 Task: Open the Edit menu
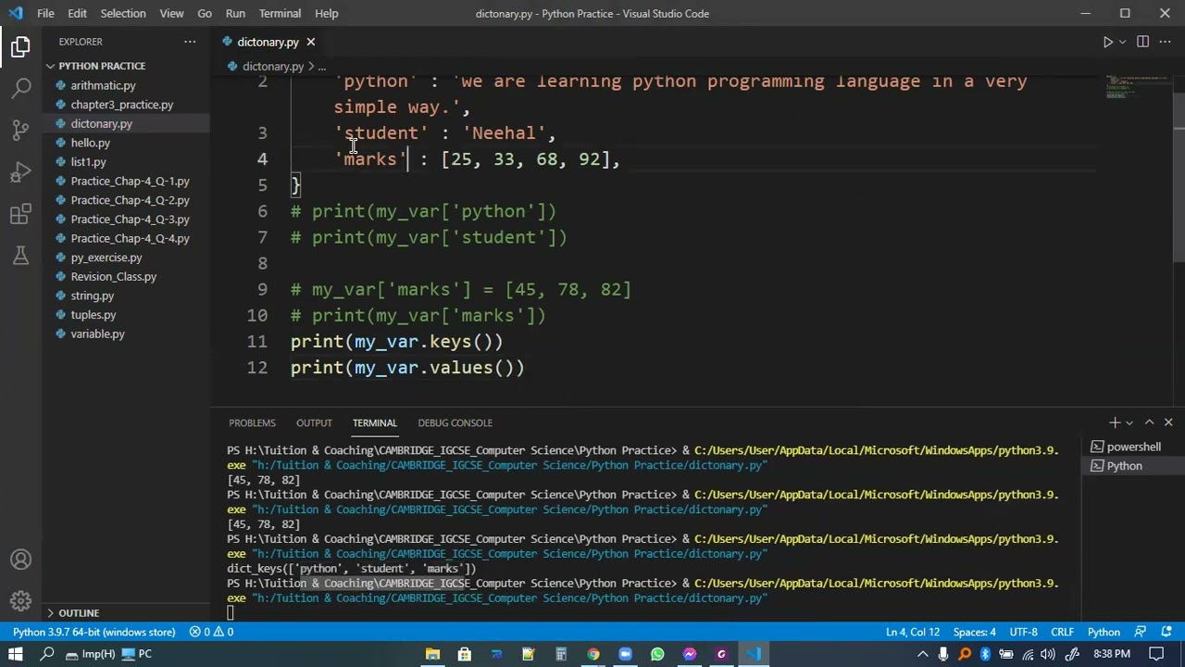click(x=77, y=13)
